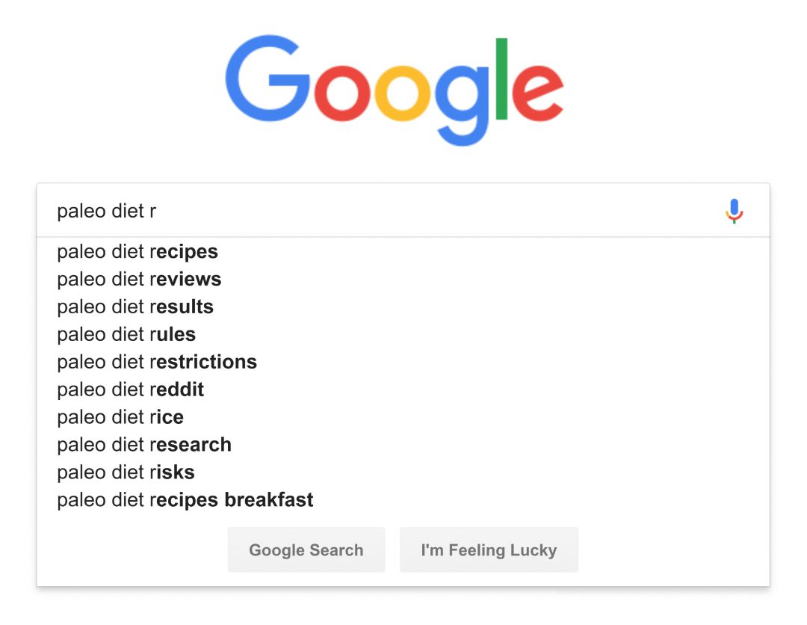Click the search field containing 'paleo diet r'

pyautogui.click(x=374, y=212)
